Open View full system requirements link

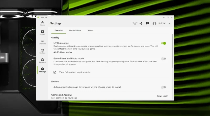[x=75, y=72]
